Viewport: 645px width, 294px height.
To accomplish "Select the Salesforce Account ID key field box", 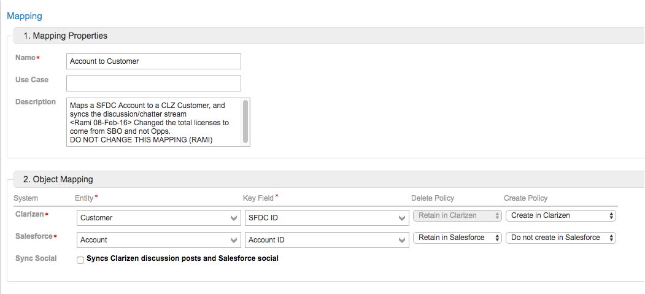I will [327, 240].
